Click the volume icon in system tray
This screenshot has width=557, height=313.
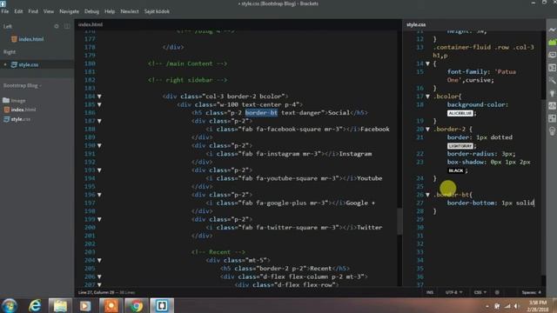[517, 306]
